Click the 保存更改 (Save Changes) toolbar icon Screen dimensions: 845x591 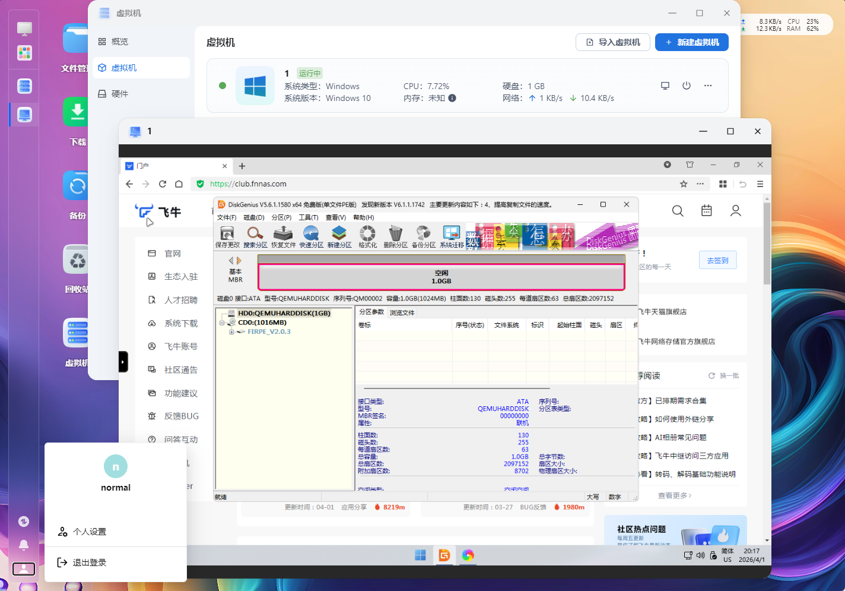pos(227,236)
